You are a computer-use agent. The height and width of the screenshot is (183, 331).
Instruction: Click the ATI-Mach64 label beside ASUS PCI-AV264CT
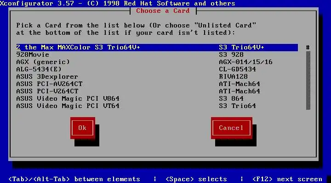pos(240,84)
